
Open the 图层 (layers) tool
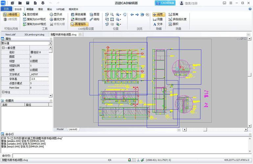(91, 14)
